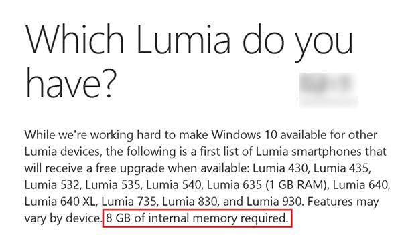Click the blurred image beside the heading
Image resolution: width=402 pixels, height=243 pixels.
pos(329,89)
